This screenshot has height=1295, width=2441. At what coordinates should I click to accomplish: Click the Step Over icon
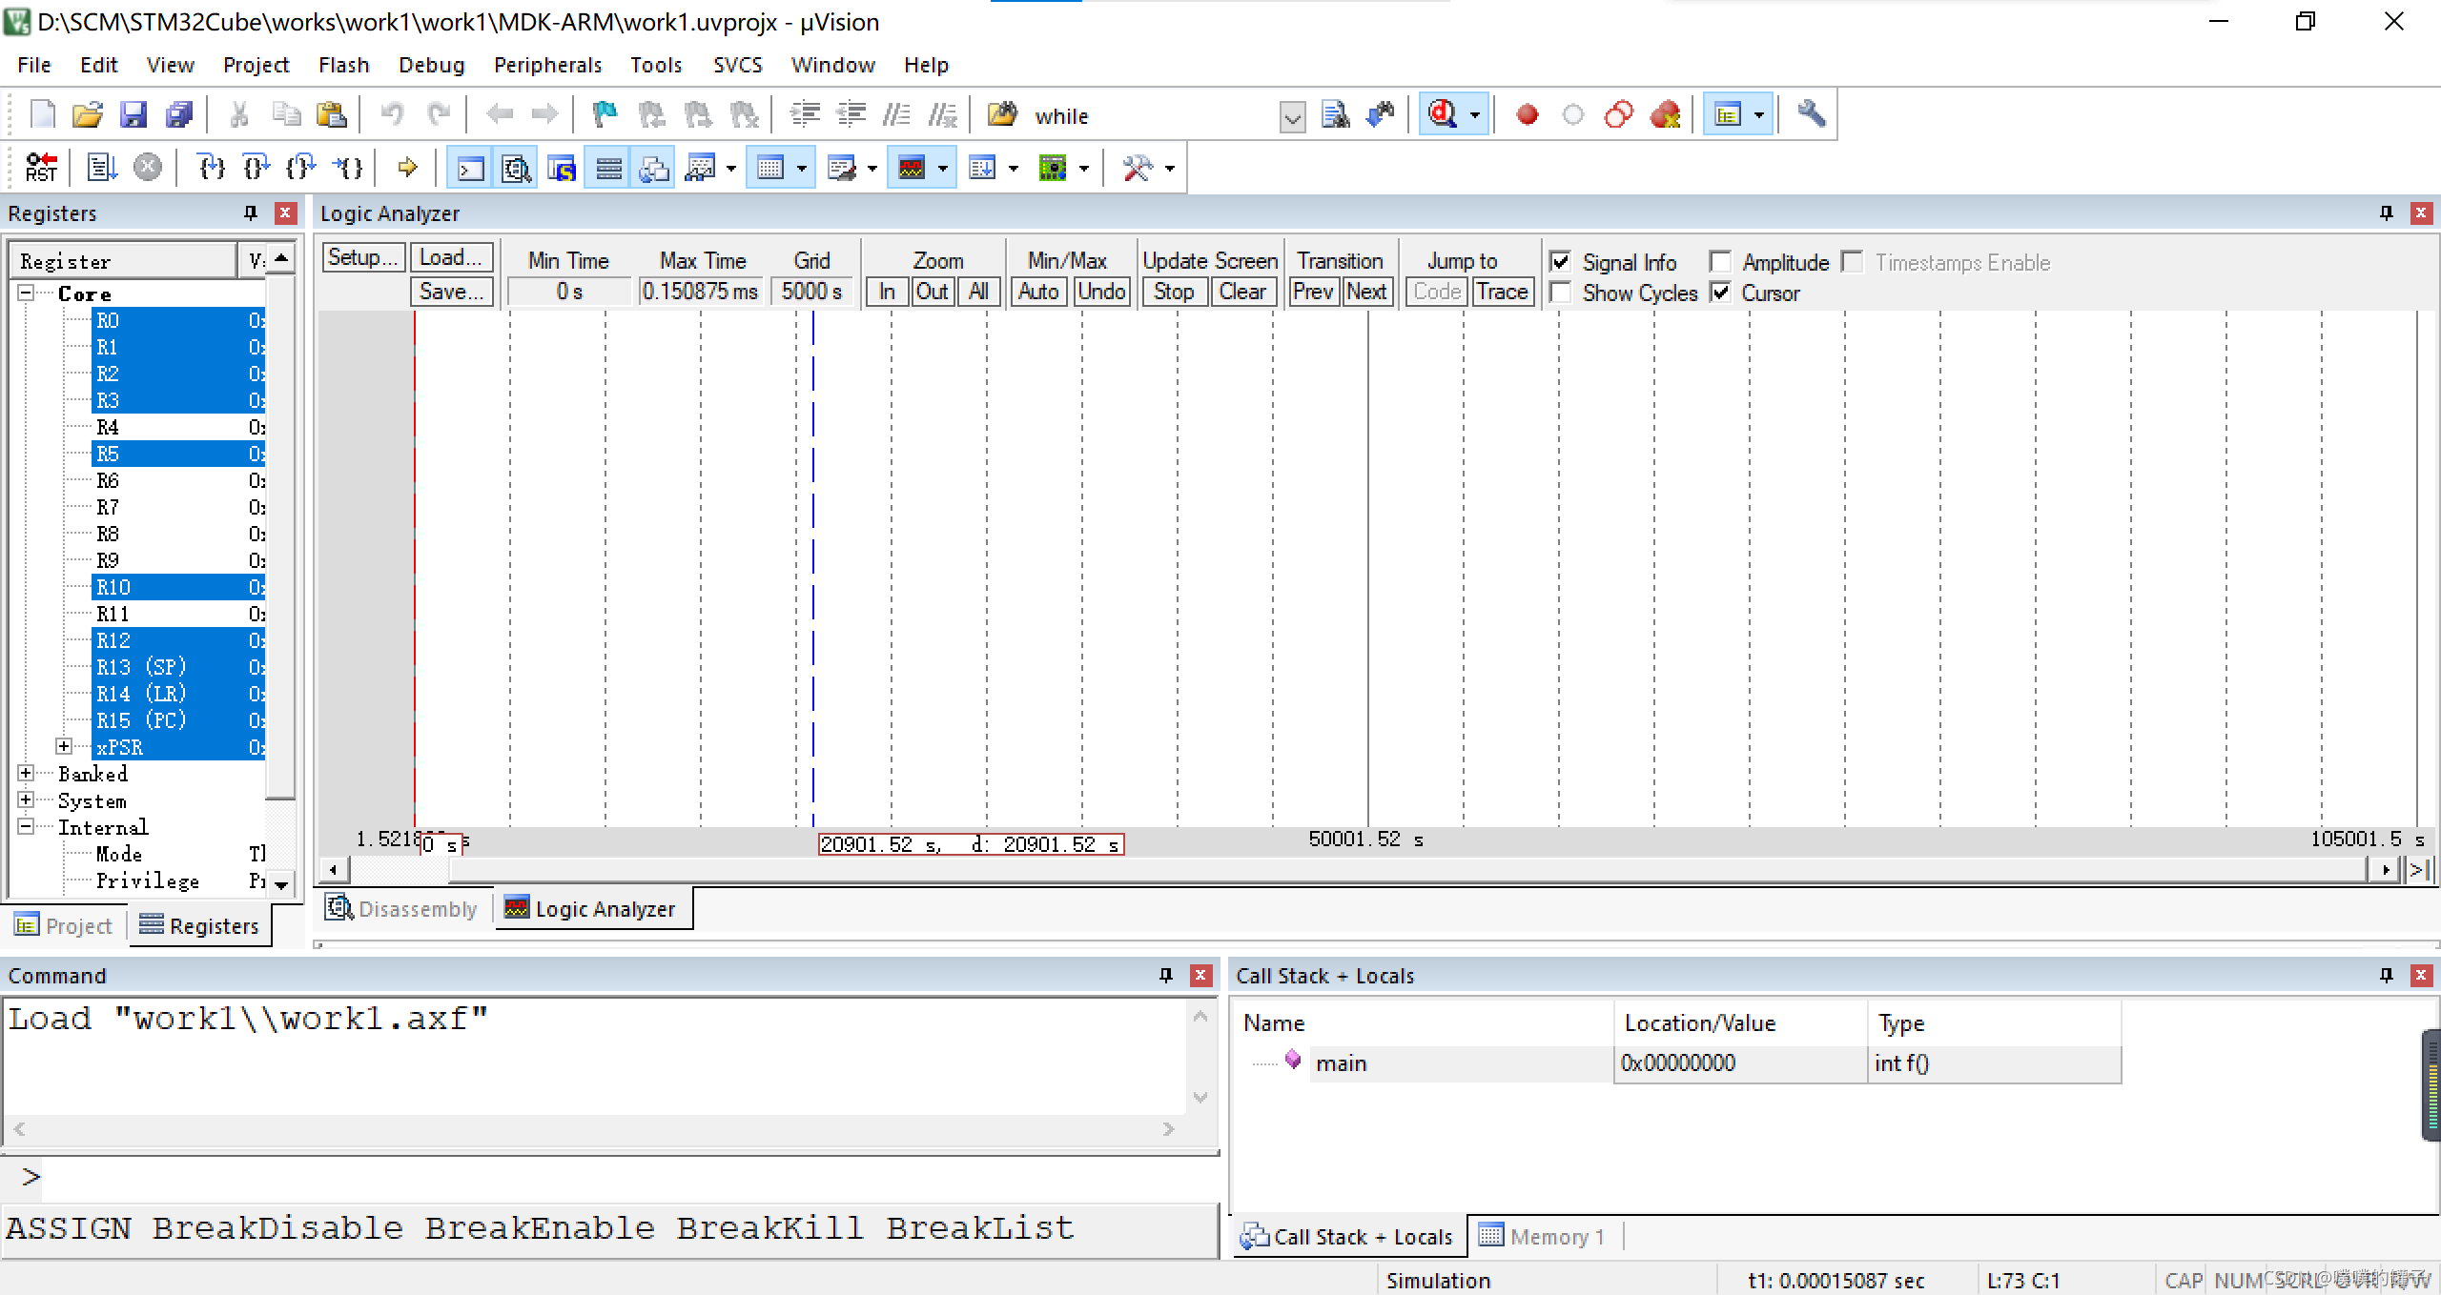(x=256, y=168)
